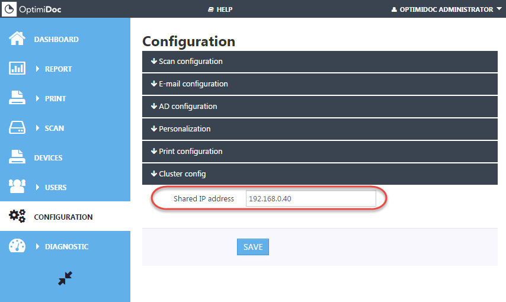This screenshot has height=302, width=506.
Task: Click the Shared IP address input field
Action: (x=310, y=199)
